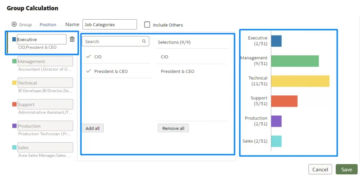Click the Save button
Image resolution: width=360 pixels, height=178 pixels.
tap(346, 169)
